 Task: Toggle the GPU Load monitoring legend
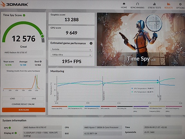tap(108, 107)
